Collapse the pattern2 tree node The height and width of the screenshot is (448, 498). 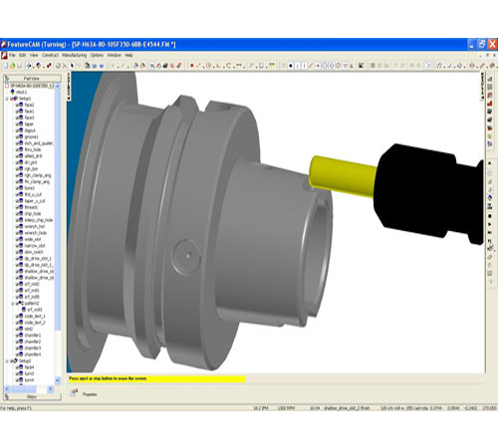pyautogui.click(x=12, y=304)
